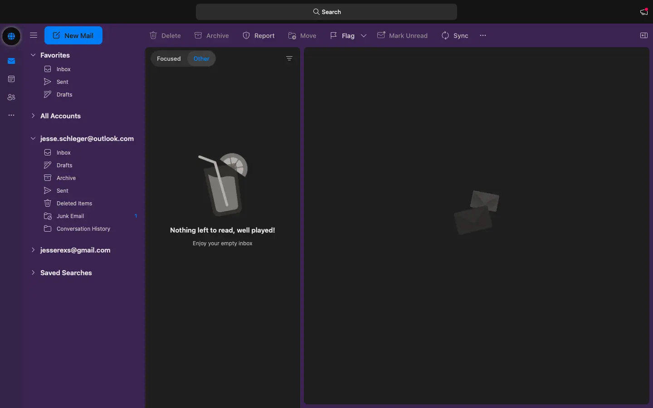Click the New Mail button
The image size is (653, 408).
tap(73, 35)
